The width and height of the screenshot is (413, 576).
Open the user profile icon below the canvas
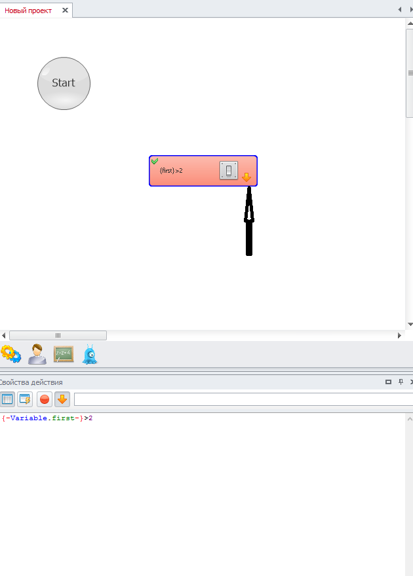[x=37, y=354]
